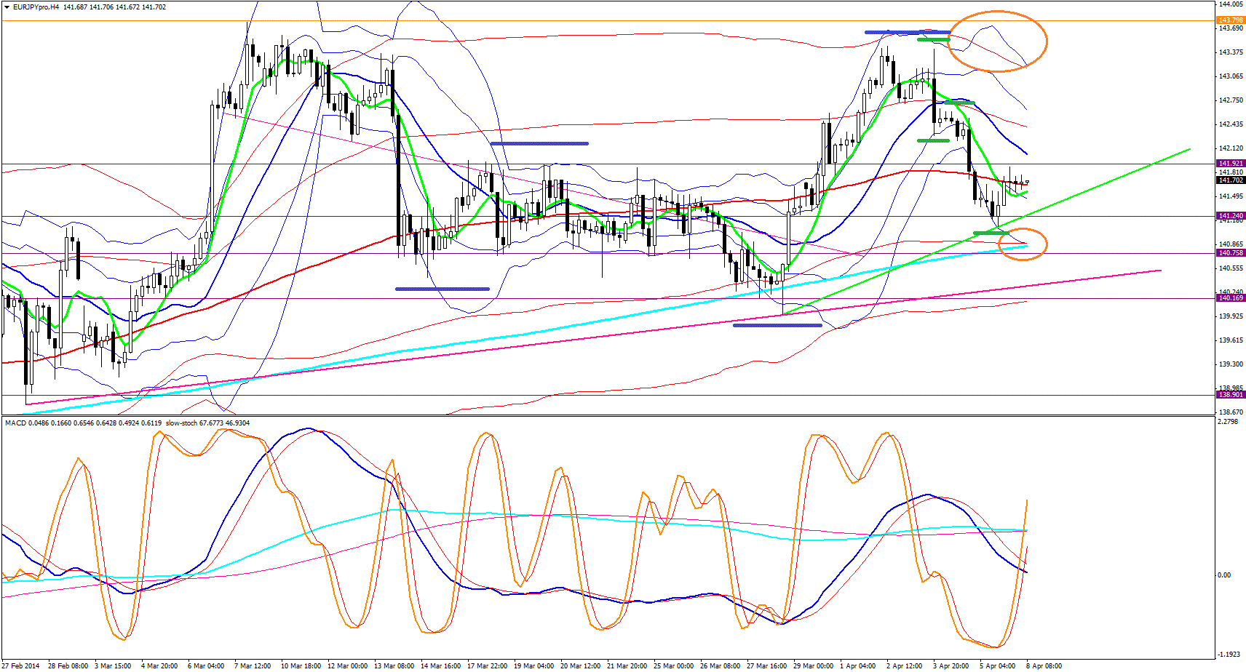Viewport: 1246px width, 672px height.
Task: Select the 138.901 price level tag
Action: pos(1230,395)
